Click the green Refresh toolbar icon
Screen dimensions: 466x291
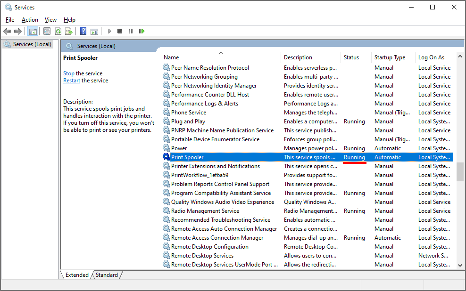[58, 31]
